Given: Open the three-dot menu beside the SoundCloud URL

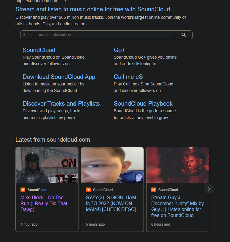Looking at the screenshot, I should pos(66,1).
